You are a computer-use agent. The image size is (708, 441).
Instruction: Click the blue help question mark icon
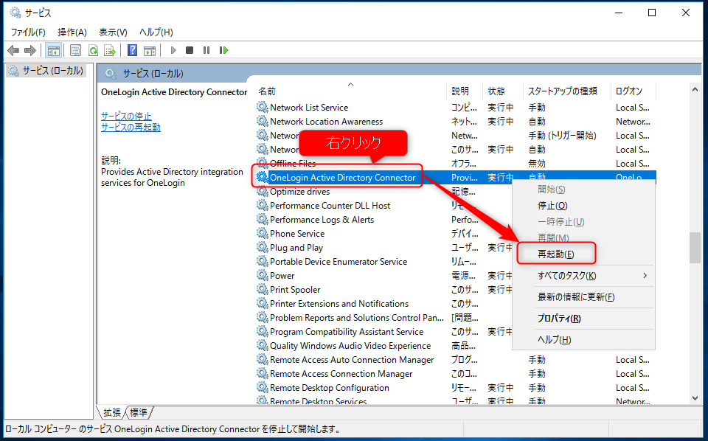(x=132, y=50)
